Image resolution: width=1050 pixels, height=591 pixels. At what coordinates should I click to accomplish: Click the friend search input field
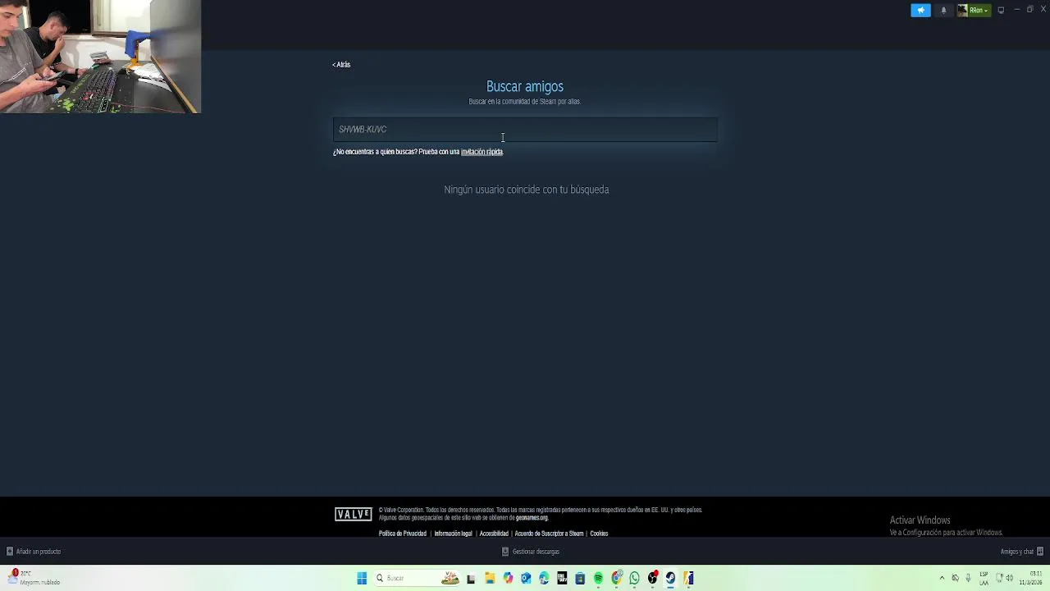pos(525,129)
